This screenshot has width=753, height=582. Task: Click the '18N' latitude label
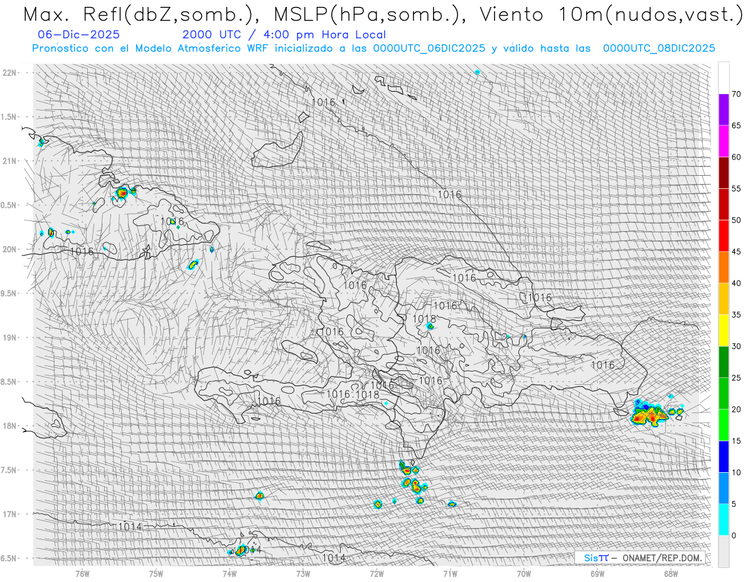[x=9, y=426]
